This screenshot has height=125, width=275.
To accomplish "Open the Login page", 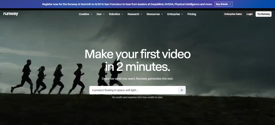I will (249, 14).
